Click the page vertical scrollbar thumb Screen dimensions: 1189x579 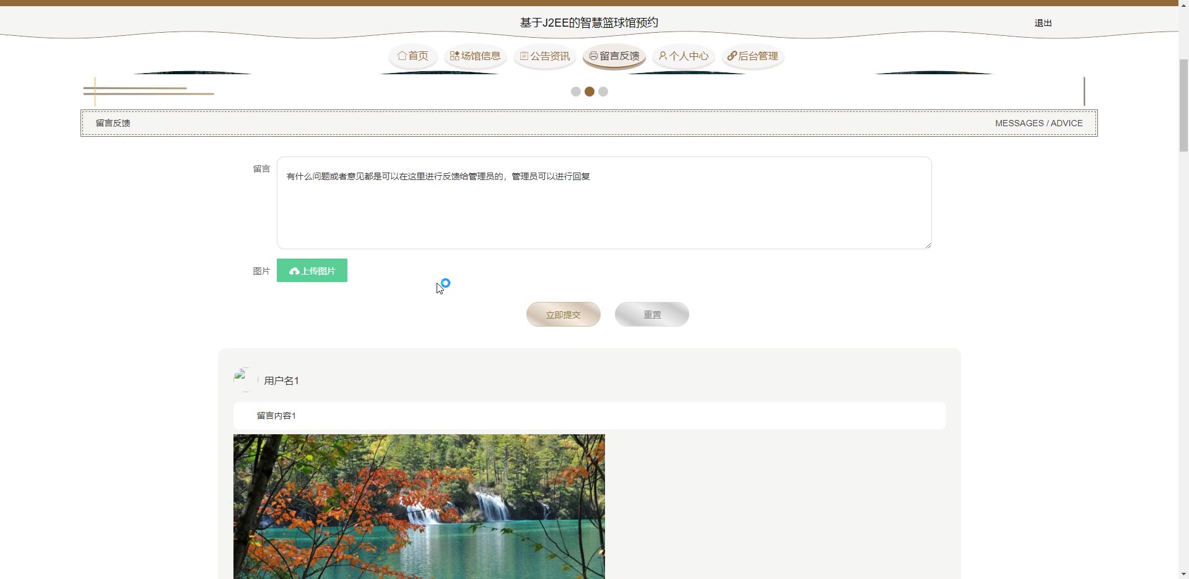(x=1183, y=105)
